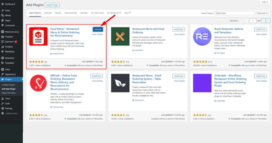This screenshot has width=272, height=143.
Task: Open the Installed Plugins submenu item
Action: pyautogui.click(x=8, y=85)
